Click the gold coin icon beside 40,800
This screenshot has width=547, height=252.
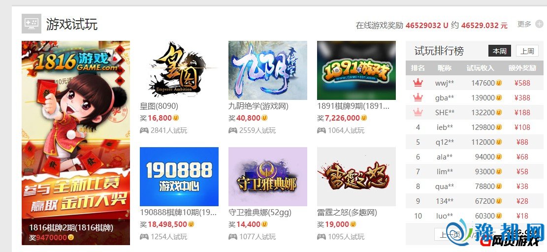coord(264,118)
